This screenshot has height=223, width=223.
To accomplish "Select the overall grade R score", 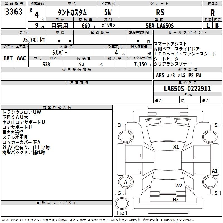I will click(x=212, y=13).
